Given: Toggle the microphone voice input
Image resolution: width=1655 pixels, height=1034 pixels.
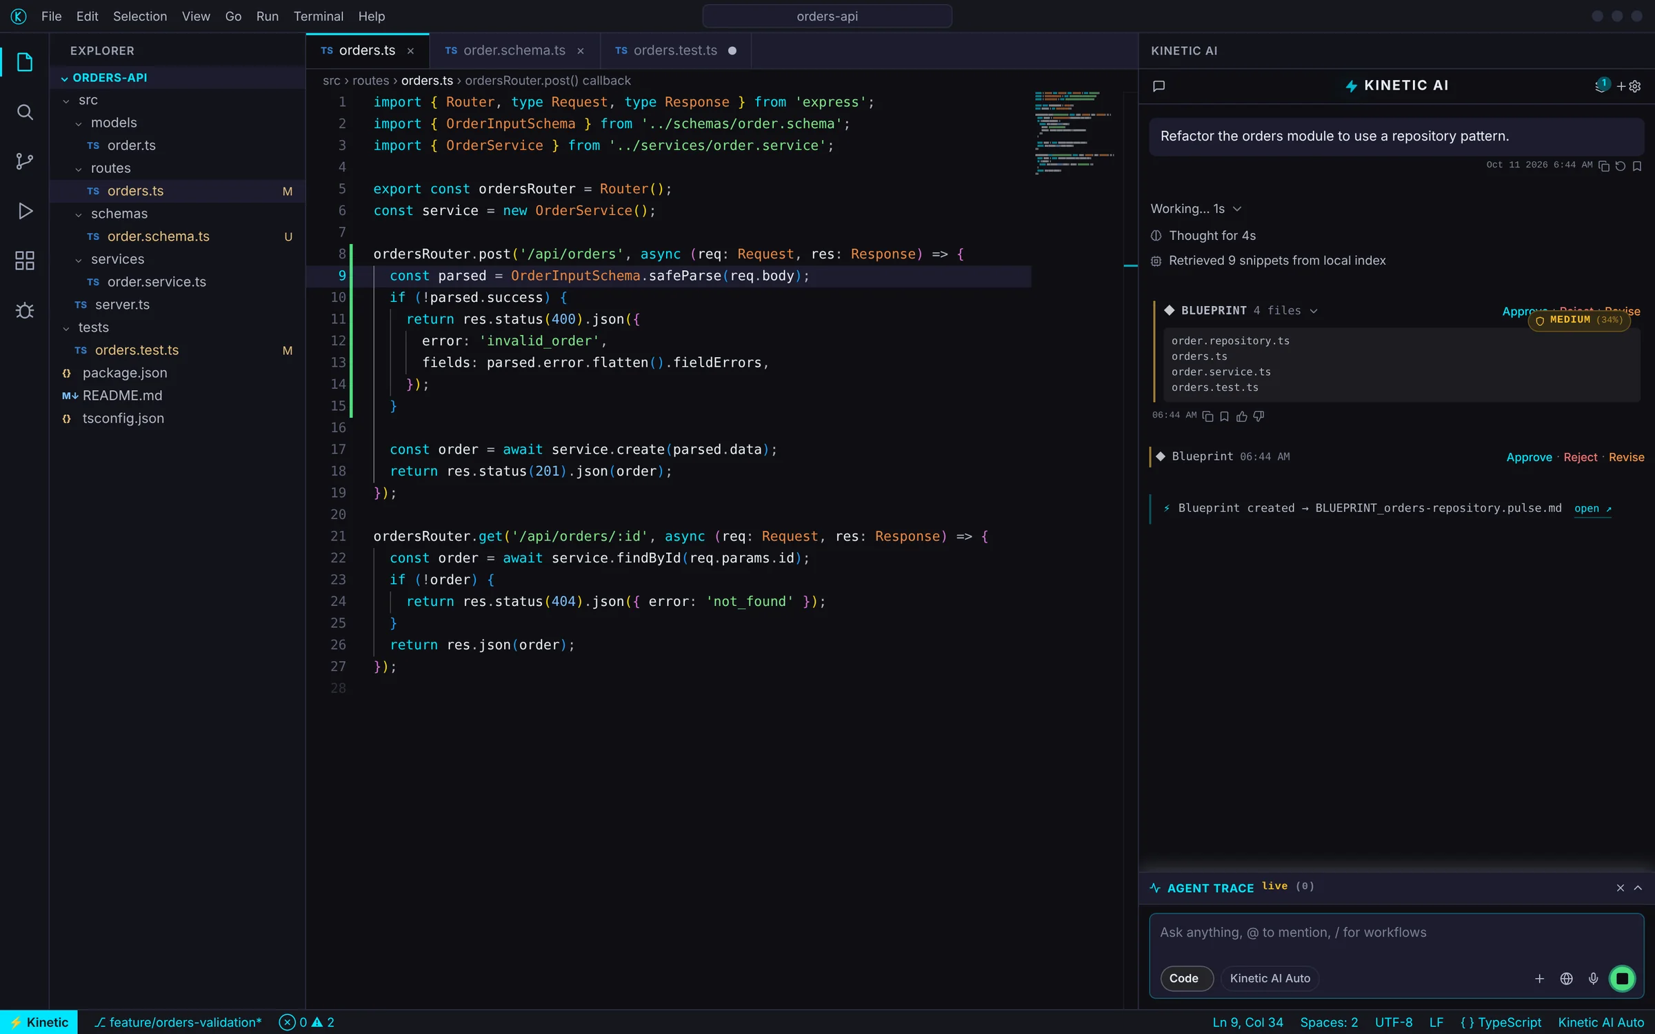Looking at the screenshot, I should [x=1594, y=979].
